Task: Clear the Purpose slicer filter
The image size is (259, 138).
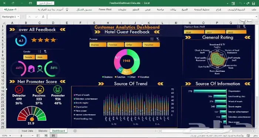Action: (158, 39)
